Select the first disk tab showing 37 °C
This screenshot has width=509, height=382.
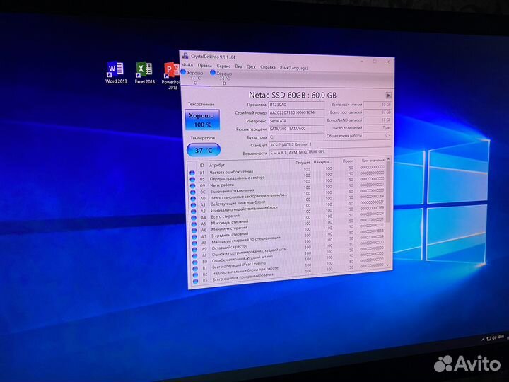click(x=194, y=77)
